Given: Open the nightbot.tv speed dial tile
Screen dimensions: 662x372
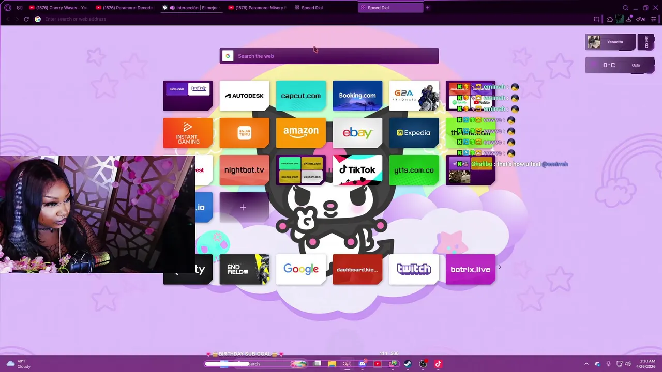Looking at the screenshot, I should pyautogui.click(x=244, y=170).
